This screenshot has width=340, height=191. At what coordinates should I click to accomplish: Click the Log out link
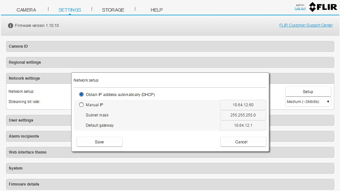pyautogui.click(x=300, y=8)
